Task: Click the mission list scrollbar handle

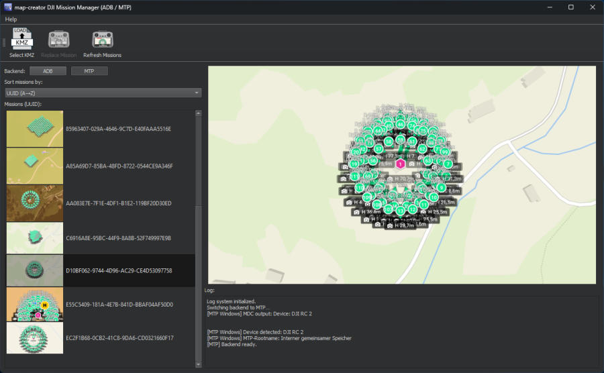Action: coord(198,282)
